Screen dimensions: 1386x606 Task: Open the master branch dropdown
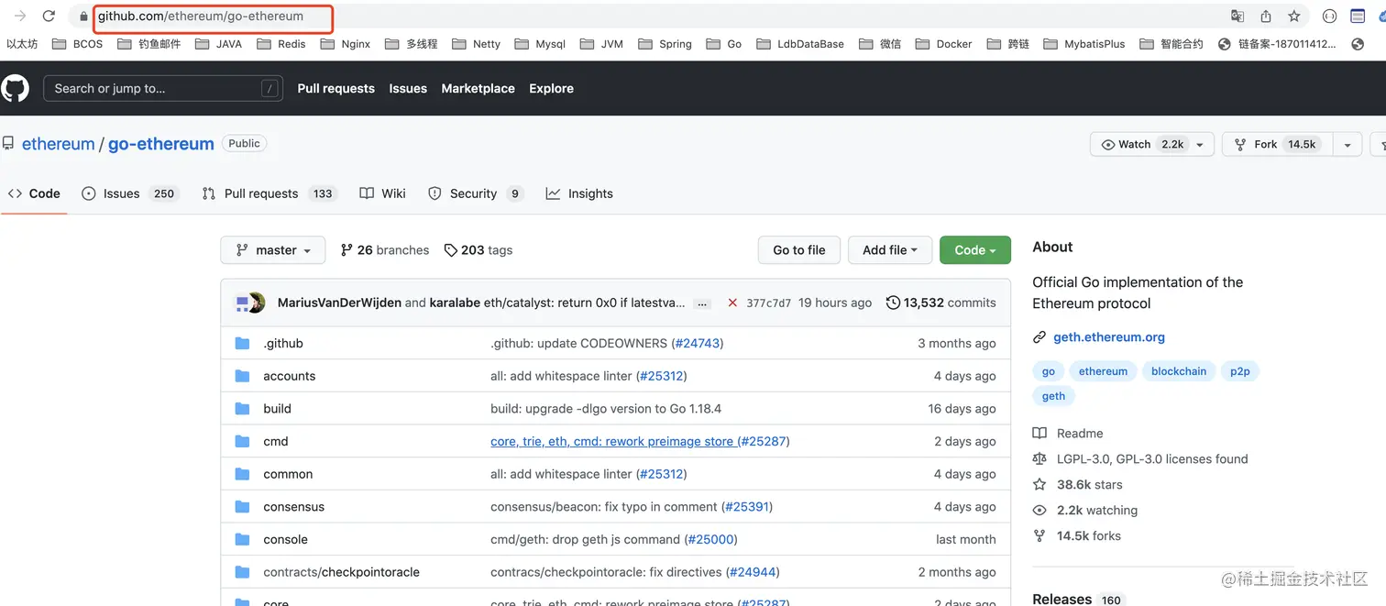(x=273, y=250)
